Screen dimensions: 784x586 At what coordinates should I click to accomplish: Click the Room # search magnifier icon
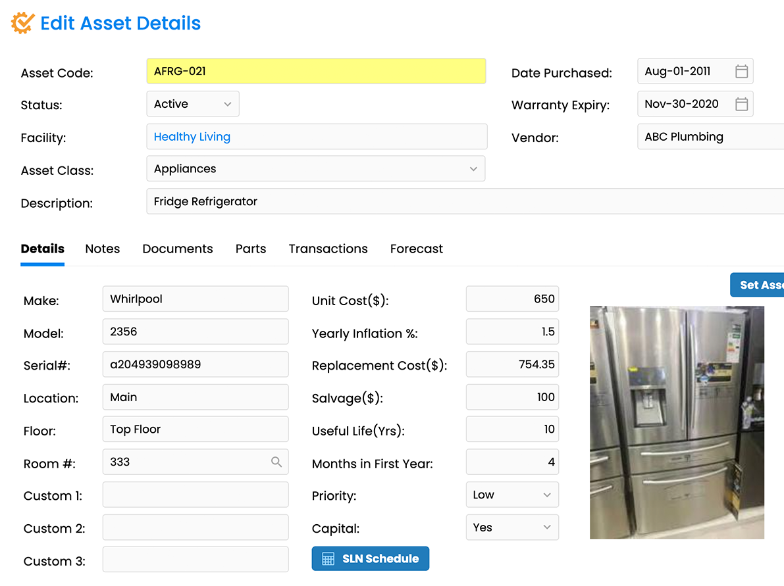[x=276, y=462]
